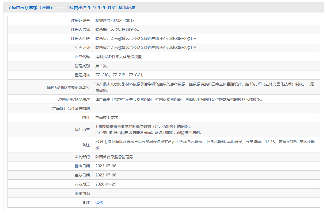The height and width of the screenshot is (213, 326).
Task: Select the 2023-07-06 date in 批准日期 row
Action: (x=106, y=166)
